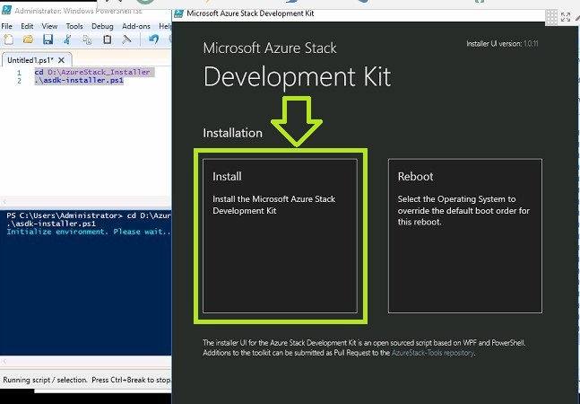
Task: Click the Open folder icon in ISE toolbar
Action: 28,40
